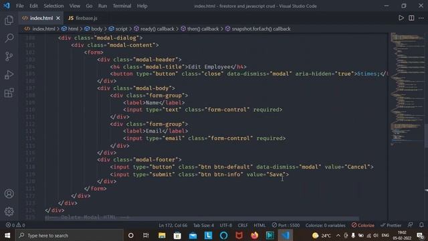Image resolution: width=428 pixels, height=241 pixels.
Task: Change UTF-8 file encoding
Action: point(226,225)
